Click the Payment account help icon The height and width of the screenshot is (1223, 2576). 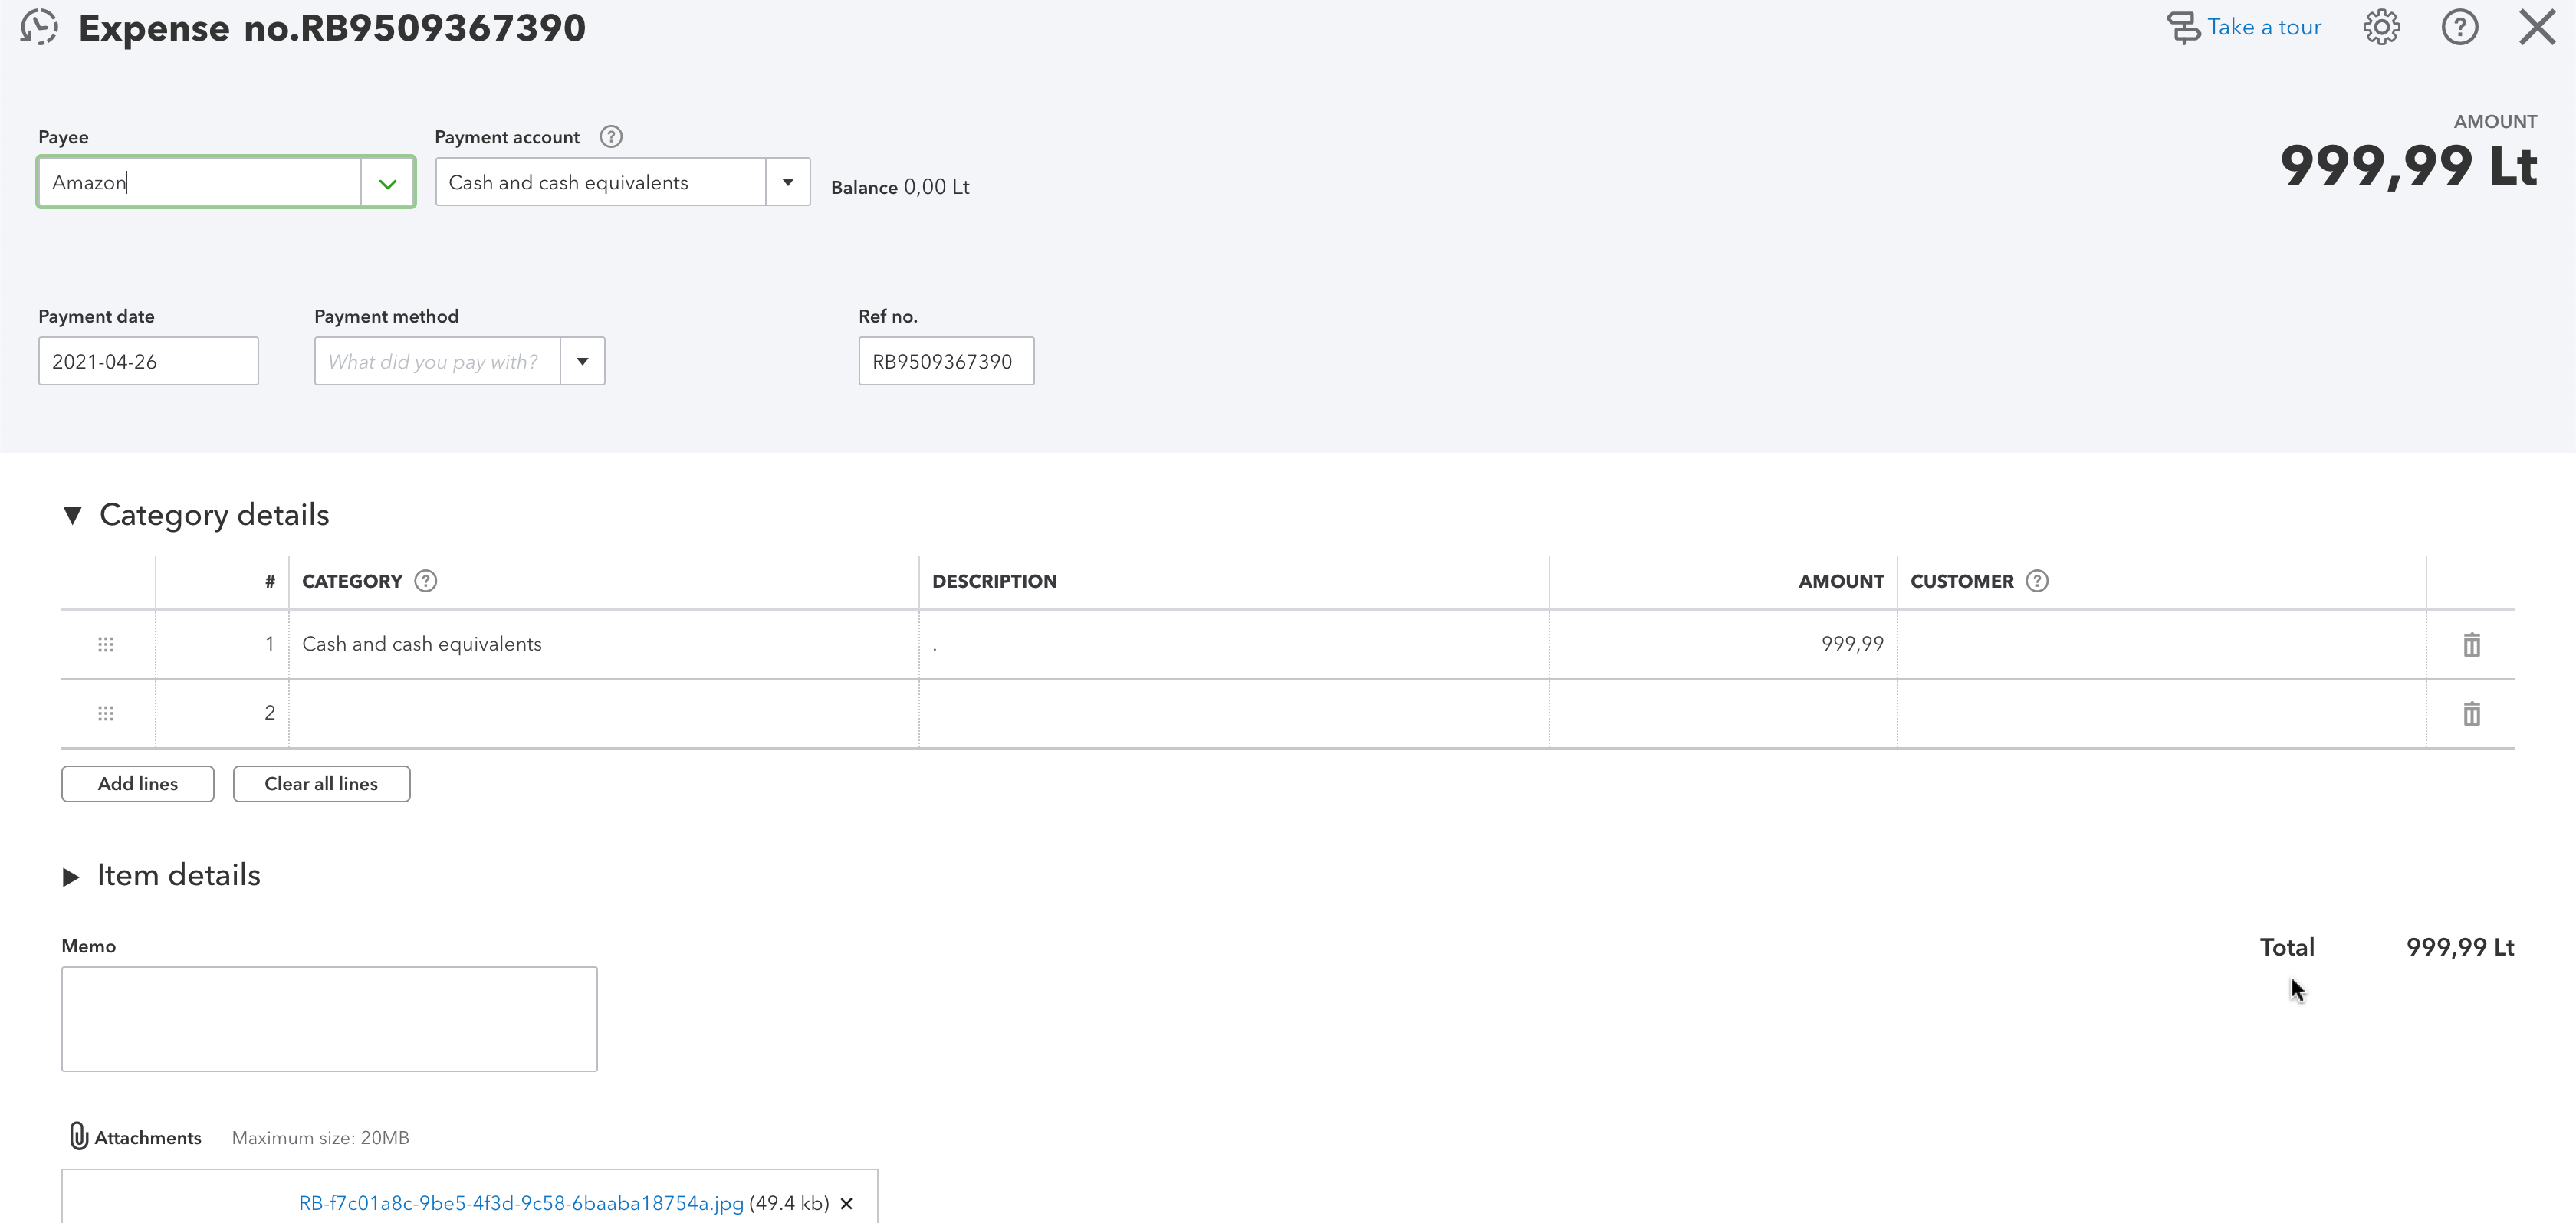pos(610,137)
